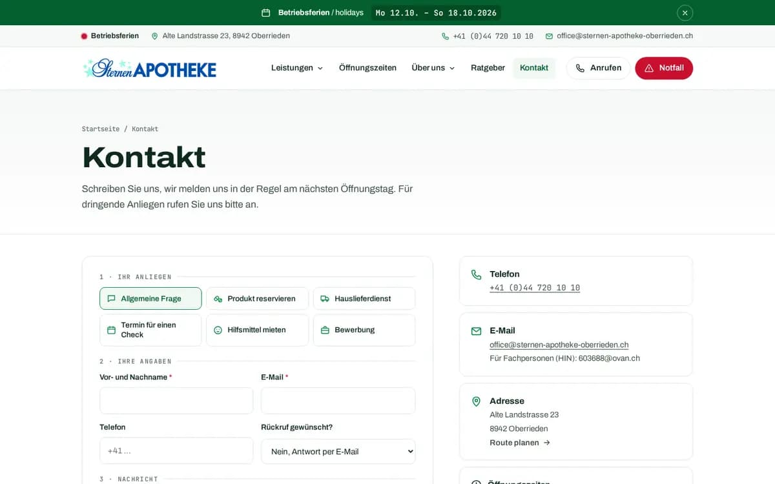Image resolution: width=775 pixels, height=484 pixels.
Task: Expand the Über uns menu
Action: point(433,68)
